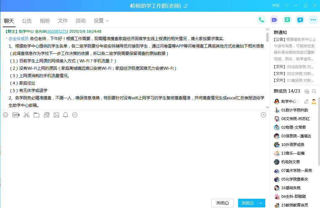320x208 pixels.
Task: Select member 03信息院--潘堪达 in list
Action: 296,136
